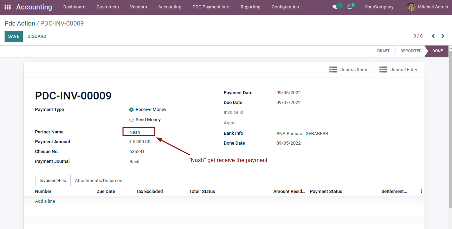
Task: Open the apps grid menu icon
Action: pyautogui.click(x=7, y=7)
